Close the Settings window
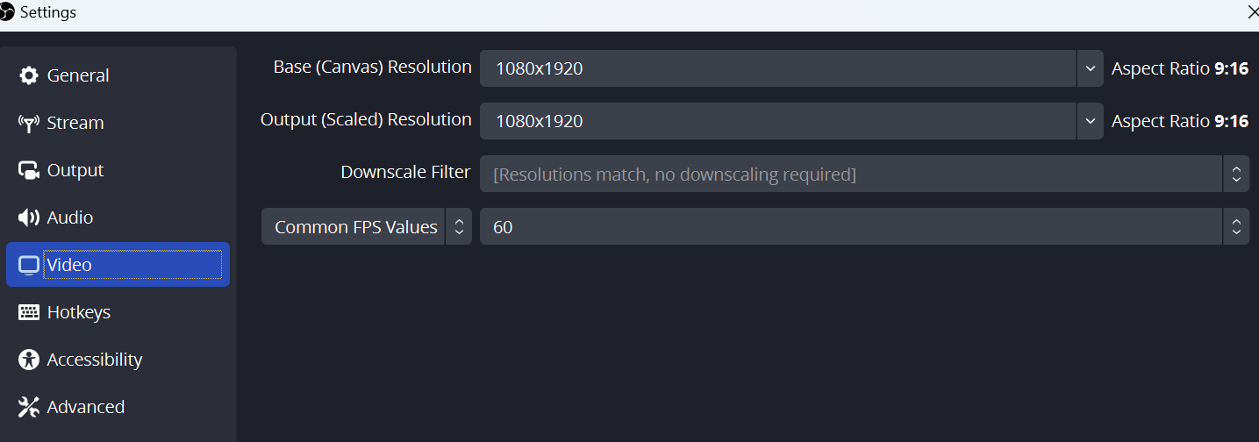 tap(1253, 12)
